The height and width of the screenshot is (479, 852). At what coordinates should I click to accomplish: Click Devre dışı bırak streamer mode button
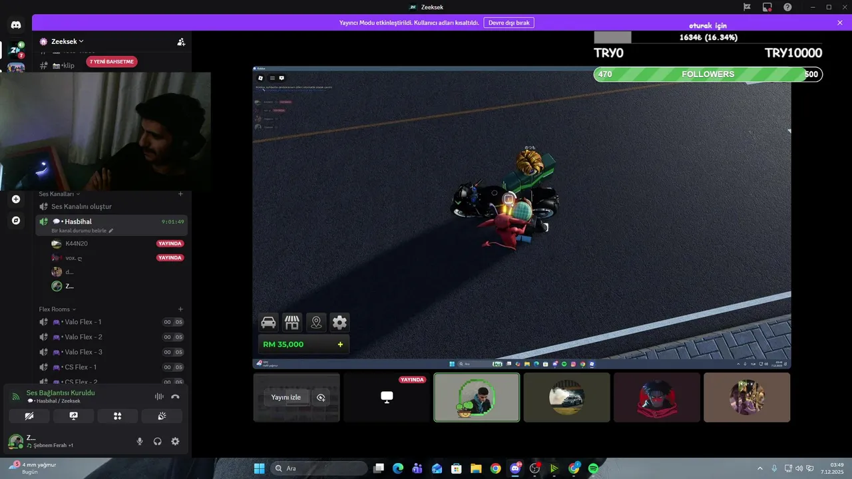pyautogui.click(x=509, y=23)
